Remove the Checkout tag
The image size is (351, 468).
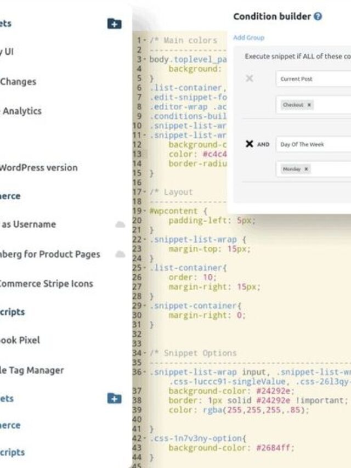pos(309,105)
